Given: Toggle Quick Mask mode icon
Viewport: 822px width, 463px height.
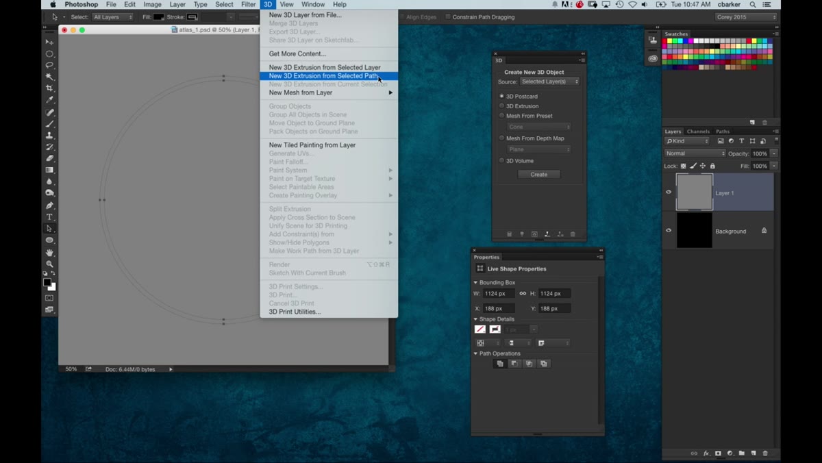Looking at the screenshot, I should coord(49,298).
